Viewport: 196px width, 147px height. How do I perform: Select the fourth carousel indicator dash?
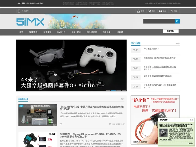pyautogui.click(x=124, y=90)
